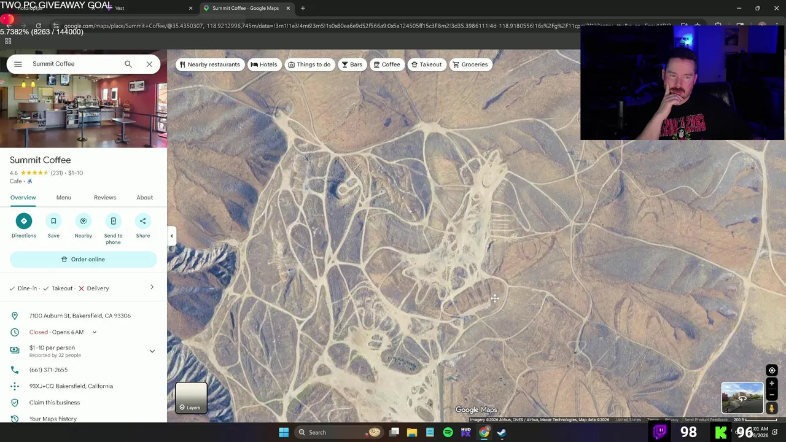The image size is (786, 442).
Task: Click the search magnifier icon
Action: pyautogui.click(x=128, y=64)
